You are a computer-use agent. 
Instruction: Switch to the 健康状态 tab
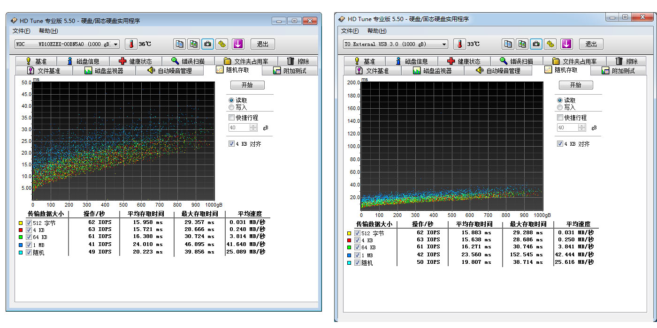tap(135, 60)
